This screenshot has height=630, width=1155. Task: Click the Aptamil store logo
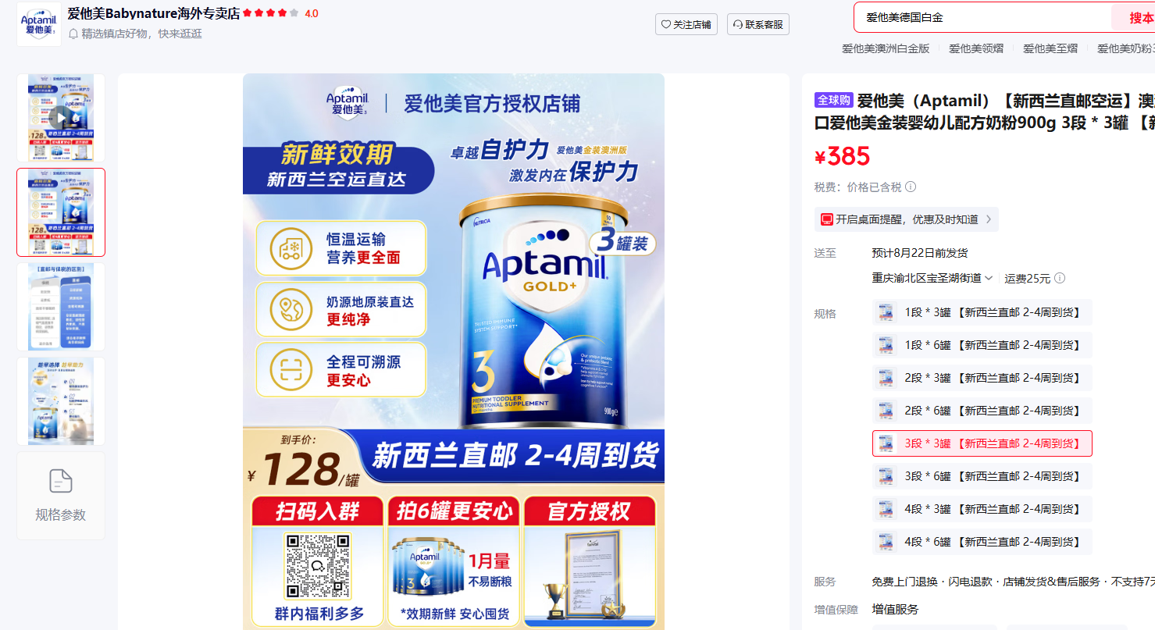(x=39, y=23)
